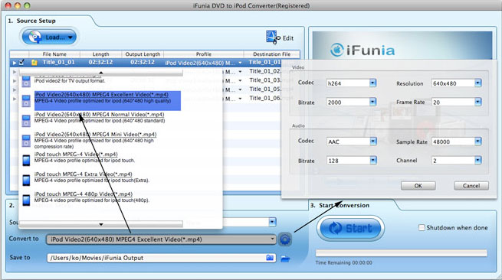Open the video Codec h264 dropdown
Screen dimensions: 502x280
pos(372,83)
